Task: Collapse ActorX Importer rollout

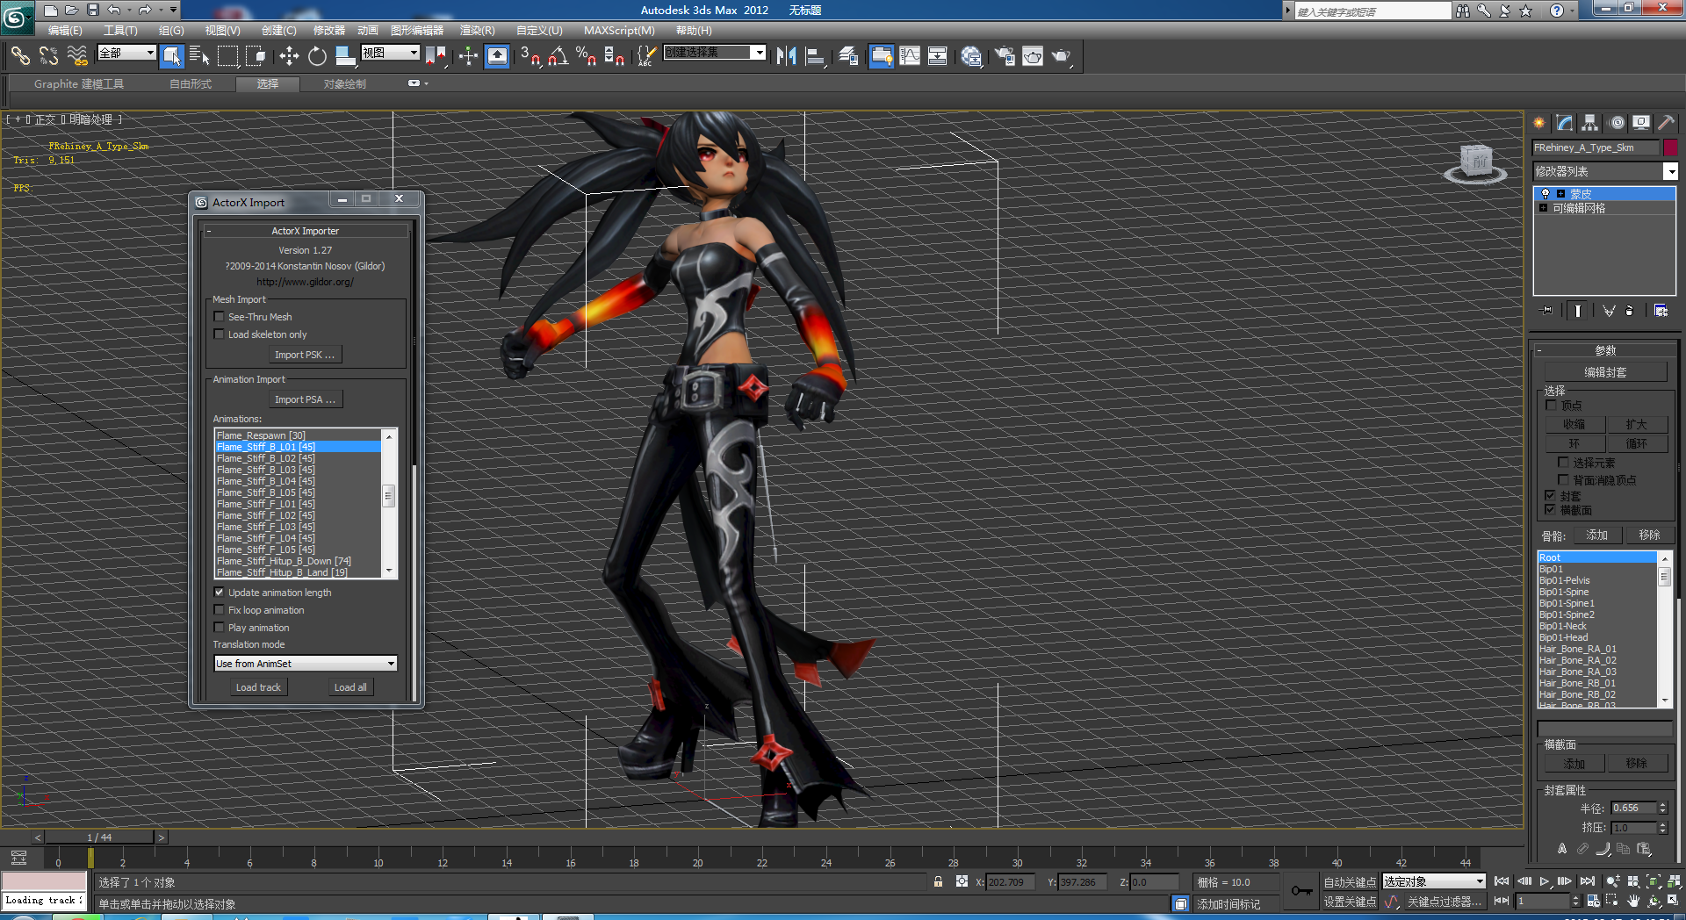Action: click(x=305, y=231)
